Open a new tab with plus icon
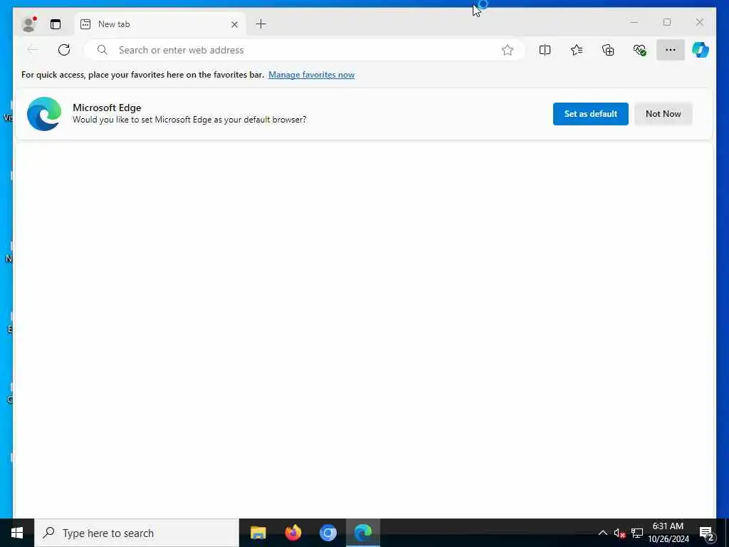 click(261, 24)
